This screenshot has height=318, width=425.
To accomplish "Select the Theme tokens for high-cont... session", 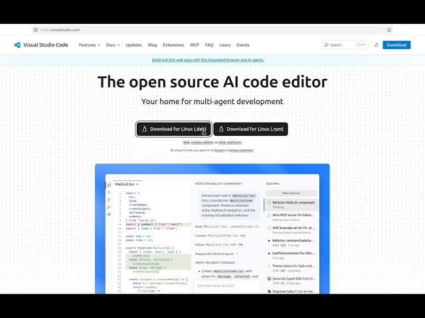I will (x=291, y=268).
